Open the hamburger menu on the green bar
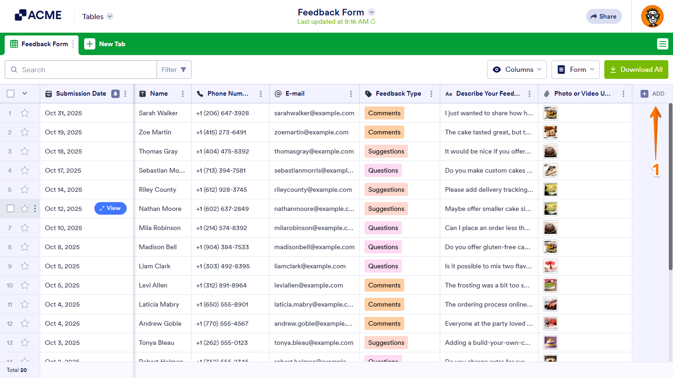 pyautogui.click(x=662, y=44)
